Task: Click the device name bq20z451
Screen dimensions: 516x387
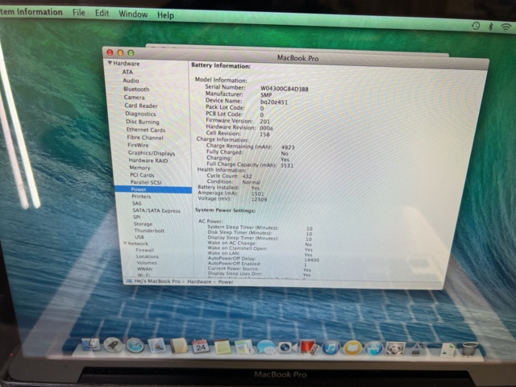Action: coord(274,102)
